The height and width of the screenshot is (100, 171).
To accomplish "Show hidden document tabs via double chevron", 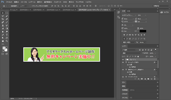I will click(115, 10).
